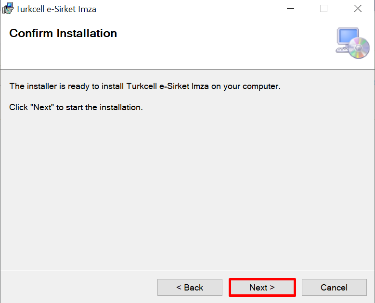Click the "Turkcell e-Sirket Imza" window title
This screenshot has height=303, width=375.
[x=56, y=9]
